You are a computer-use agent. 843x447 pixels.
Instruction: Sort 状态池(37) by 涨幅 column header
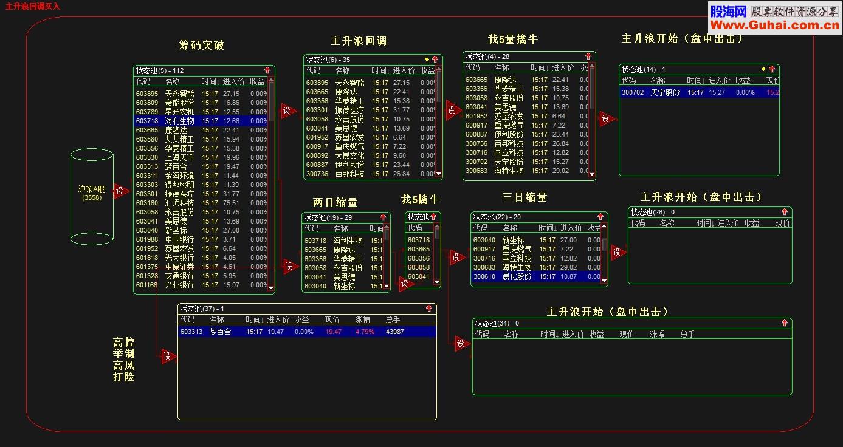point(363,319)
